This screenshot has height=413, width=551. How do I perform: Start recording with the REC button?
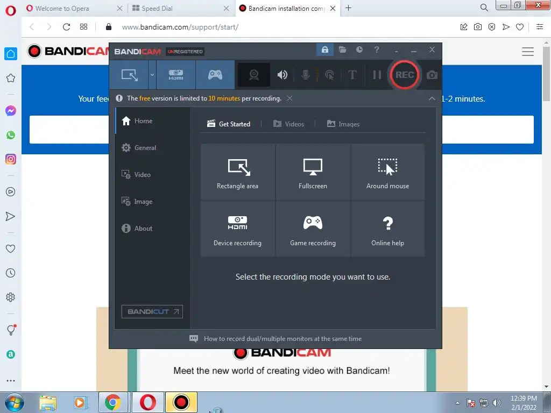[x=405, y=75]
